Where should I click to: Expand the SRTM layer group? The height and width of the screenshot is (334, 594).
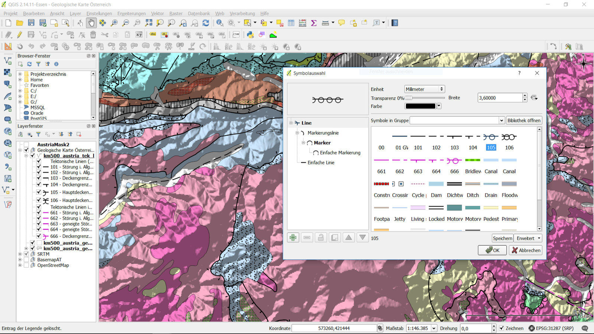20,254
